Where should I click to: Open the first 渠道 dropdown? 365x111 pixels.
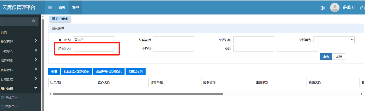point(254,48)
